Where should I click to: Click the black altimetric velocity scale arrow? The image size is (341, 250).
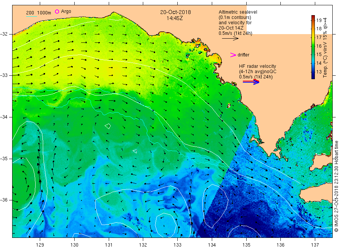230,39
